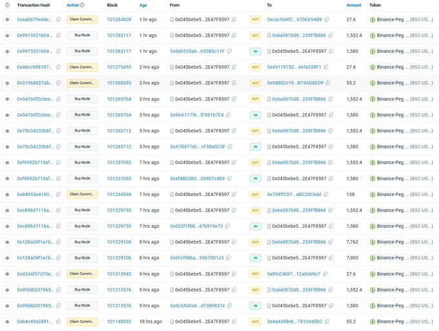Open block 101234394
Image resolution: width=439 pixels, height=331 pixels.
(x=119, y=194)
